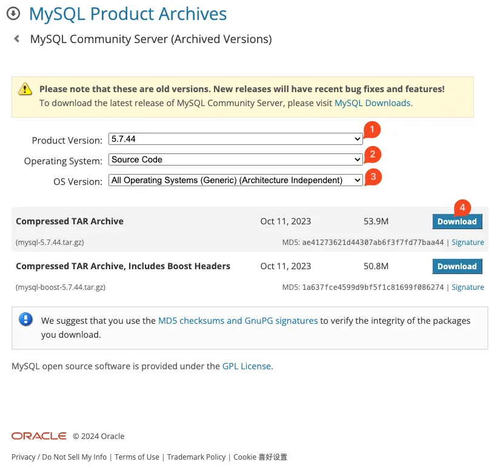
Task: Open Cookie 喜好设置 footer link
Action: coord(260,457)
